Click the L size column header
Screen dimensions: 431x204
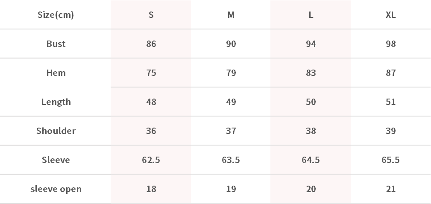click(311, 15)
